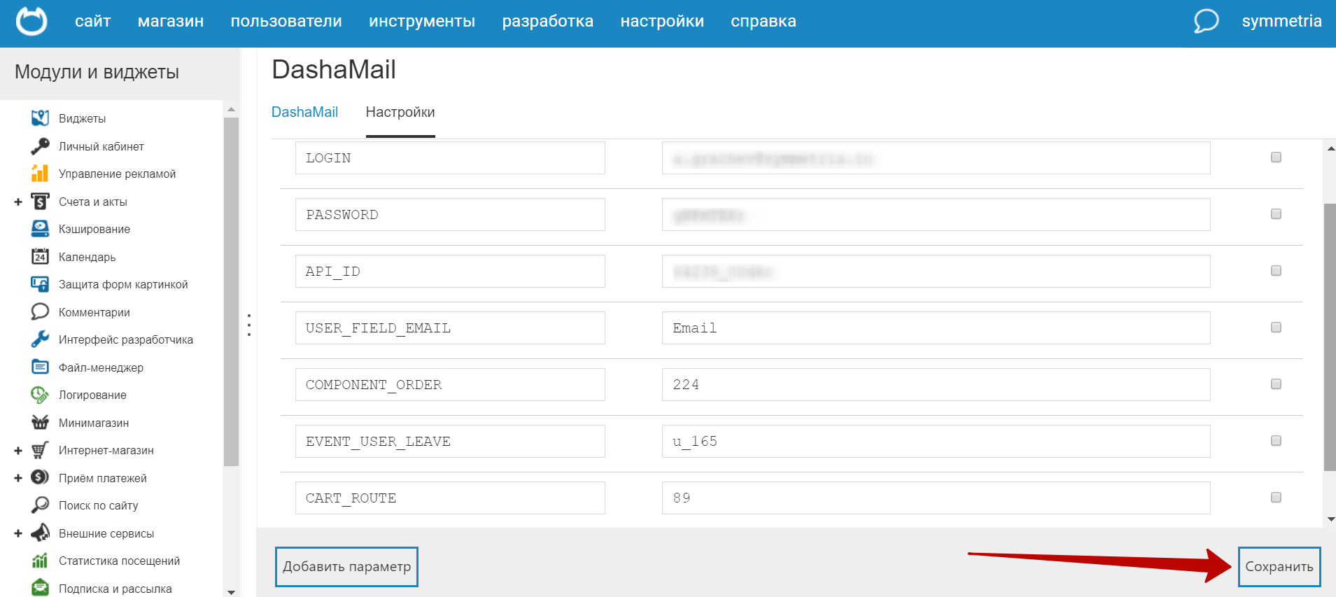Open Статистика посещений chart icon
1336x597 pixels.
pyautogui.click(x=40, y=561)
